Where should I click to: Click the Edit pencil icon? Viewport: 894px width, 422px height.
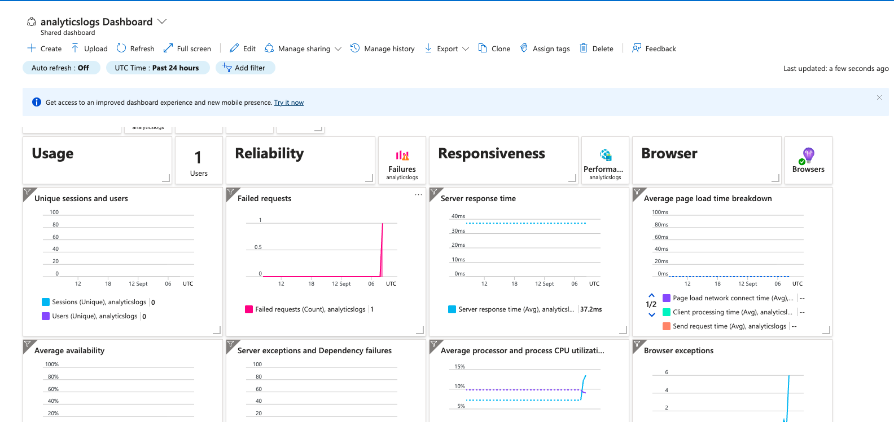[234, 48]
